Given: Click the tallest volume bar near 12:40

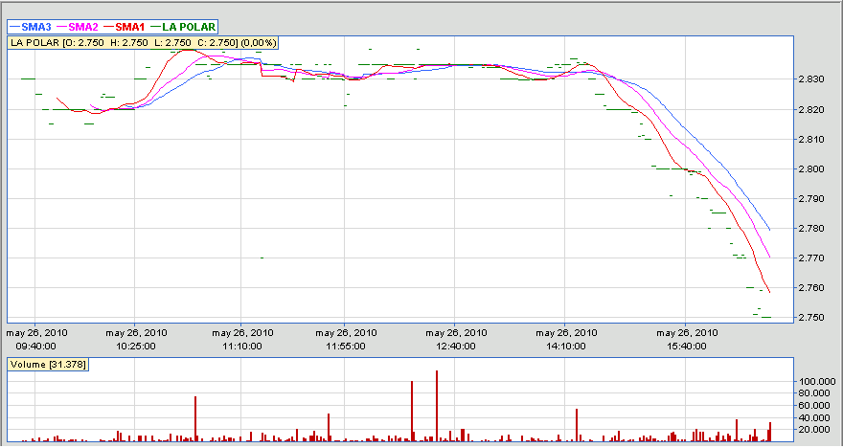Looking at the screenshot, I should [437, 406].
